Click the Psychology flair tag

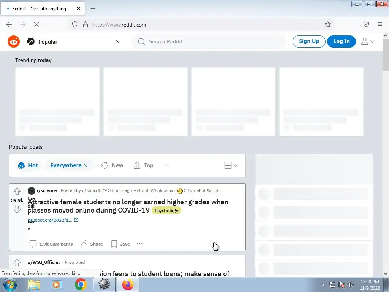click(x=166, y=211)
